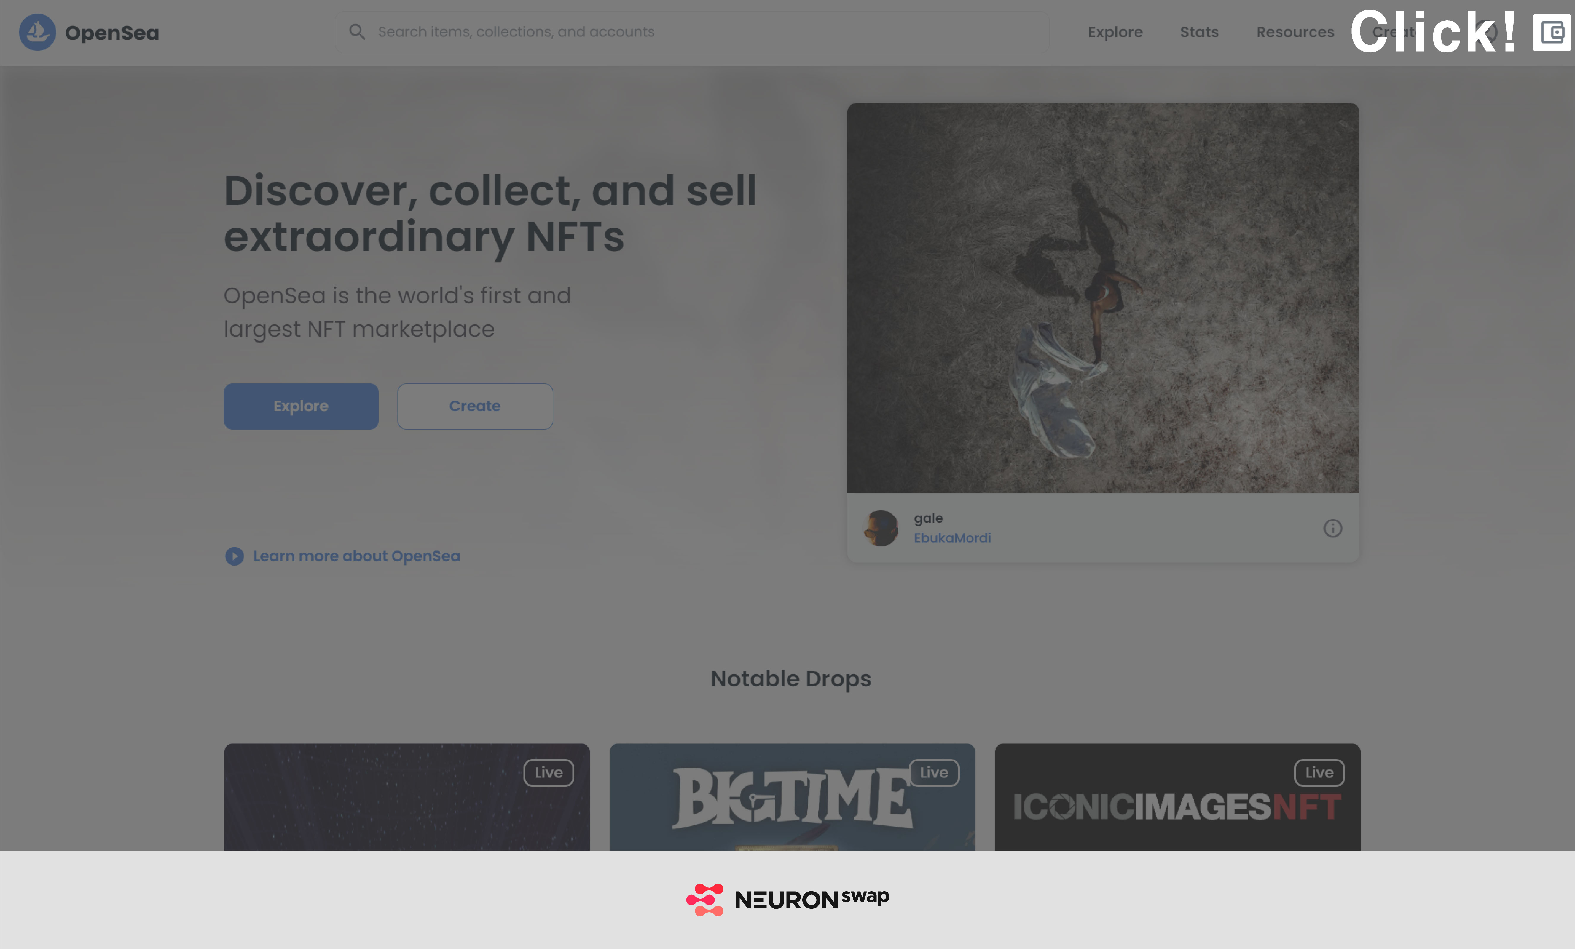Follow the Learn more about OpenSea link

356,556
